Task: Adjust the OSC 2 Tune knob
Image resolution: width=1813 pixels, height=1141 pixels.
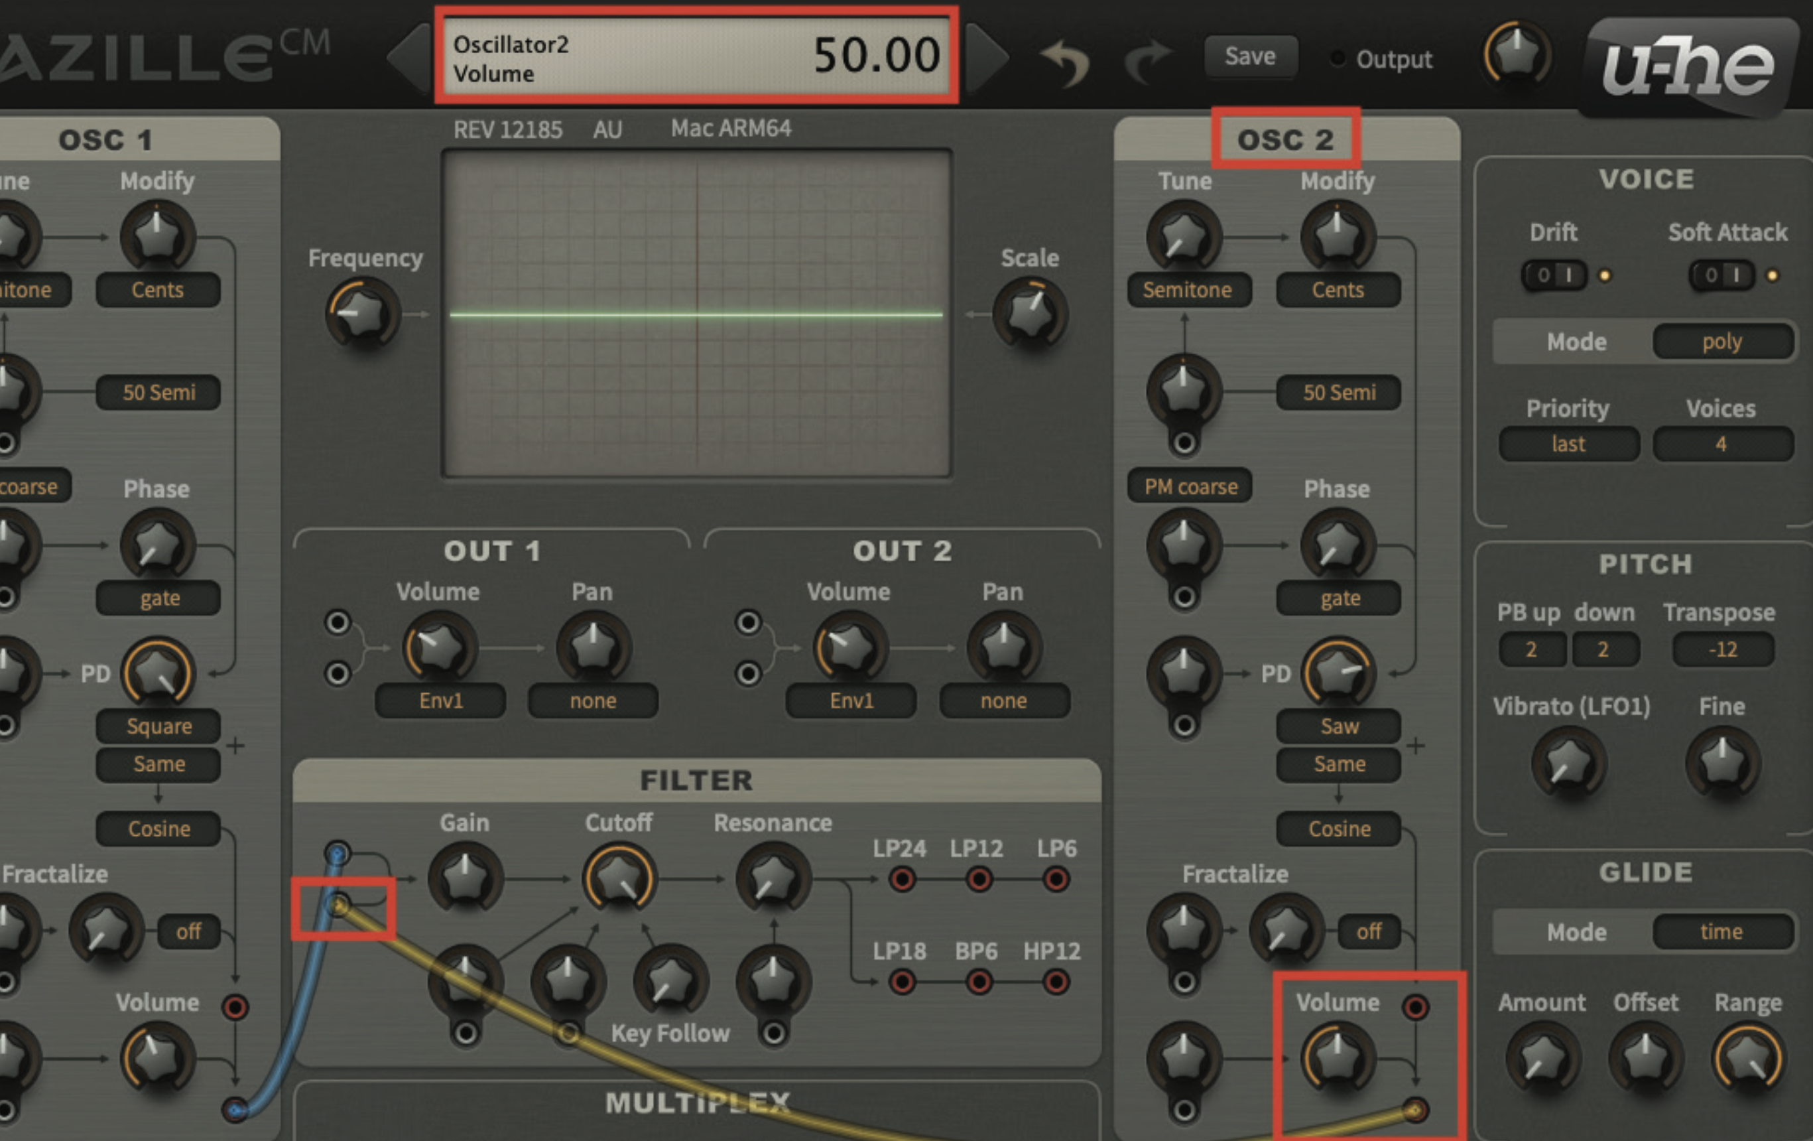Action: click(1184, 236)
